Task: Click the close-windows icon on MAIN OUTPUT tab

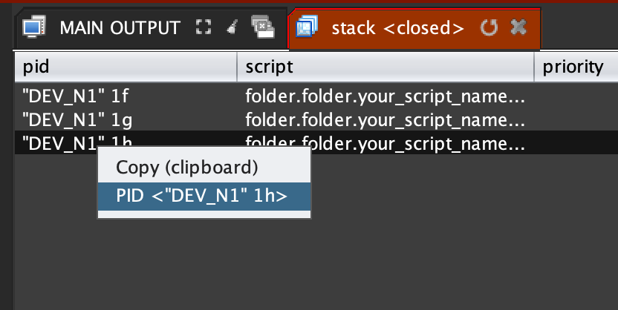Action: [x=262, y=28]
